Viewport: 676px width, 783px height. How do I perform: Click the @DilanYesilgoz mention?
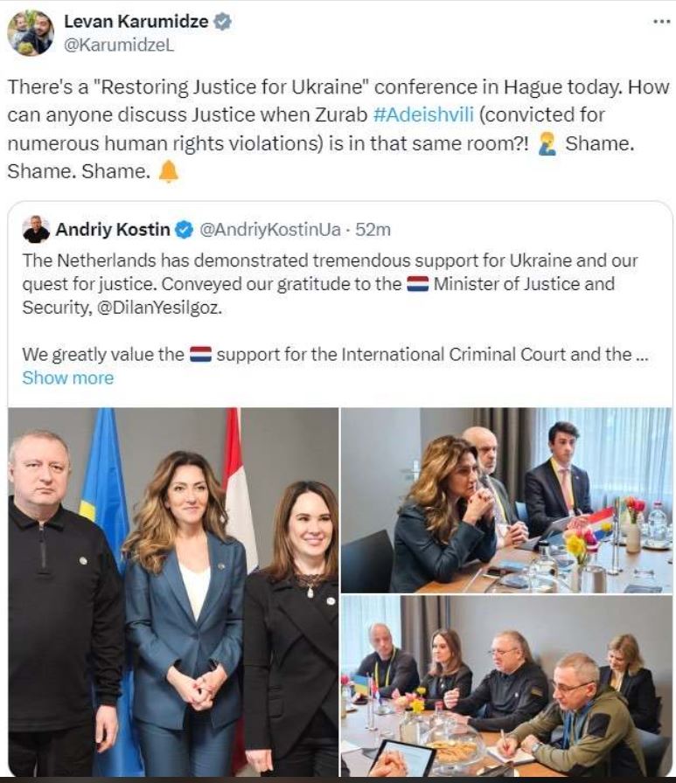coord(158,308)
